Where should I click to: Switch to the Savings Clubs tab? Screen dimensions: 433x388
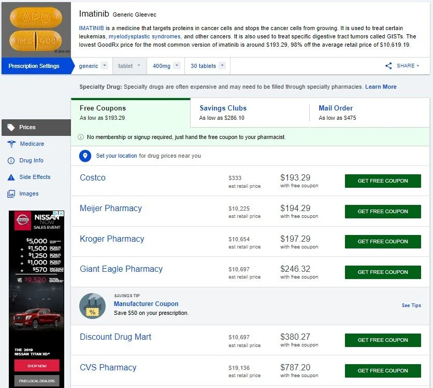coord(250,113)
